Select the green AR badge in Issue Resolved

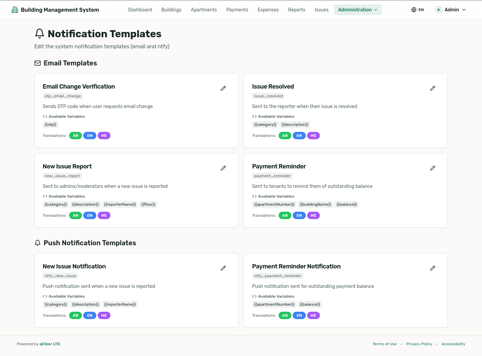[x=285, y=136]
